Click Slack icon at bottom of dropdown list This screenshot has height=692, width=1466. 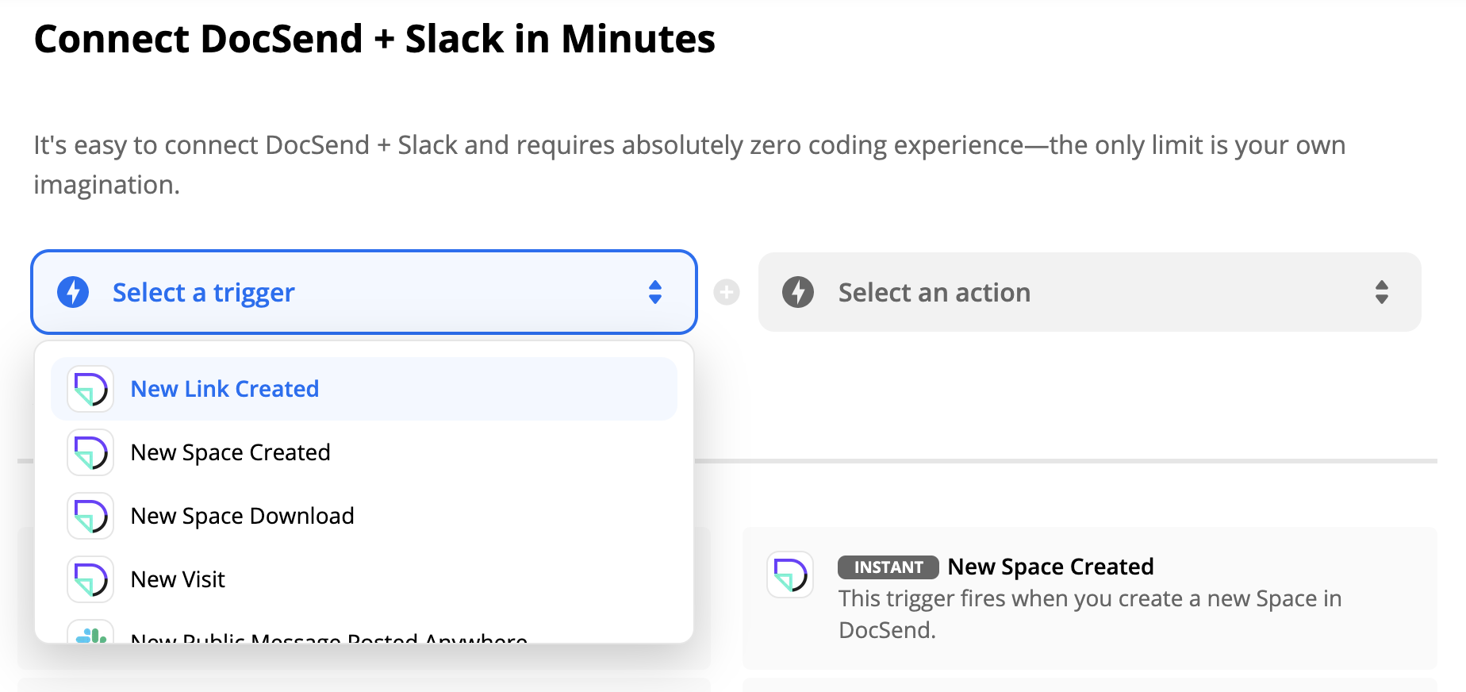point(90,633)
